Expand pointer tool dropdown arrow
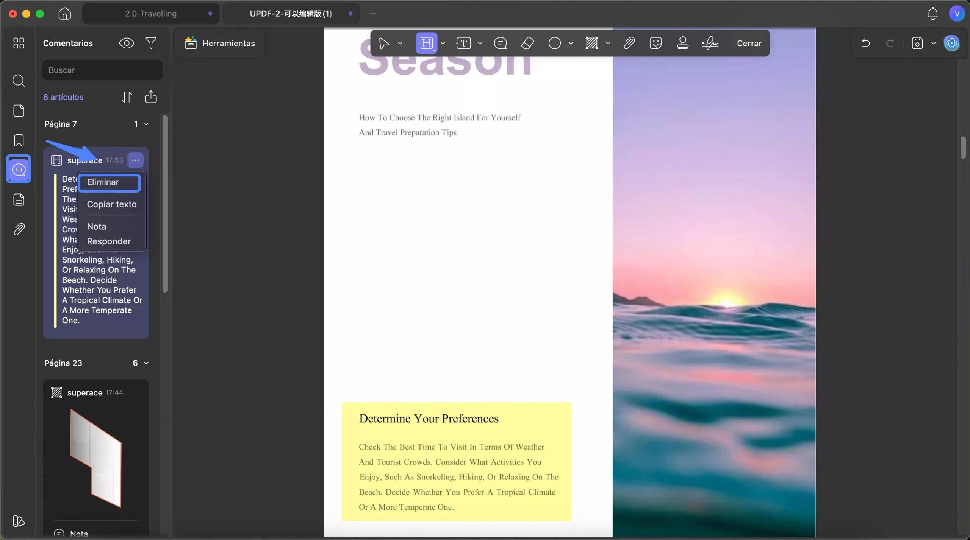970x540 pixels. 400,43
